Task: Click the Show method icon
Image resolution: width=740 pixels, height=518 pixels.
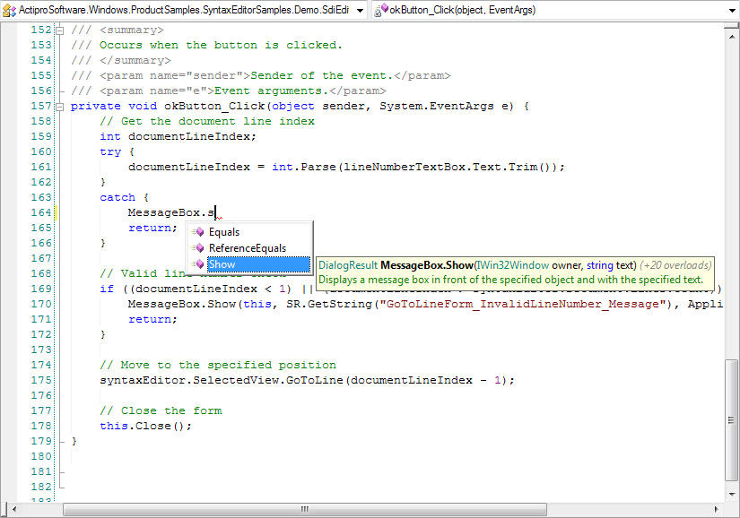Action: tap(198, 264)
